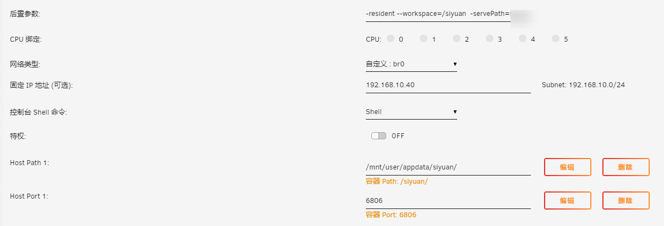Click the network type dropdown arrow
Screen dimensions: 664x226
pyautogui.click(x=455, y=64)
